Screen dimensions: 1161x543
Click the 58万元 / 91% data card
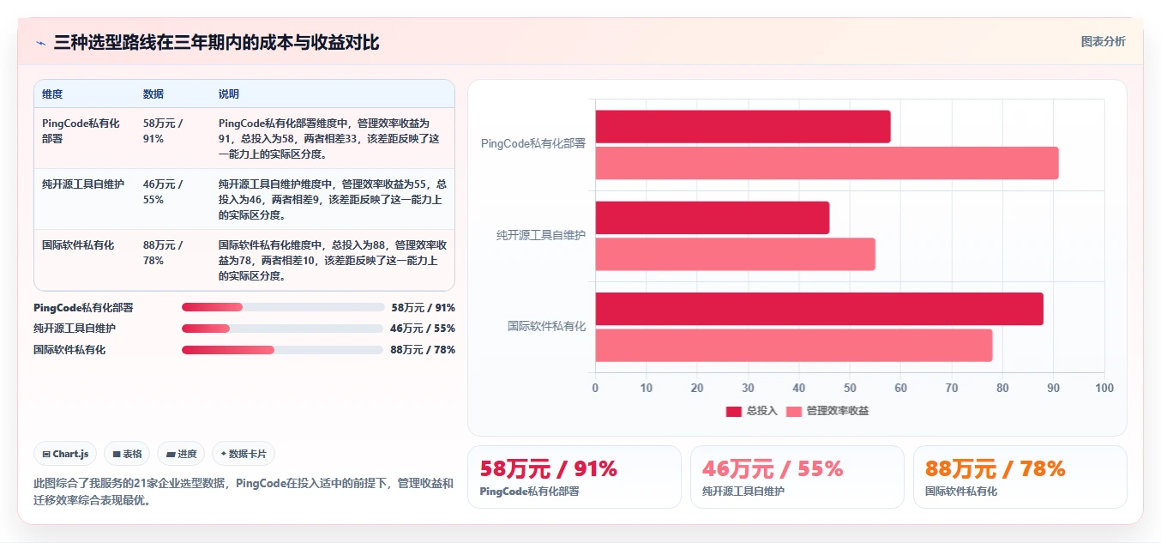(574, 477)
